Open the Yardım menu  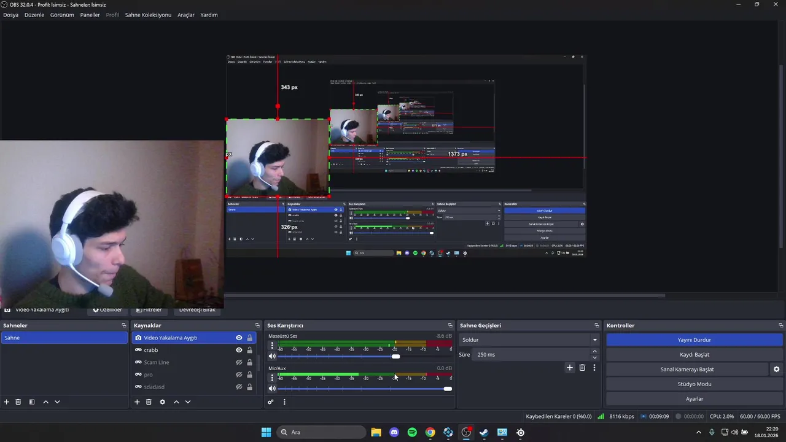pos(209,15)
